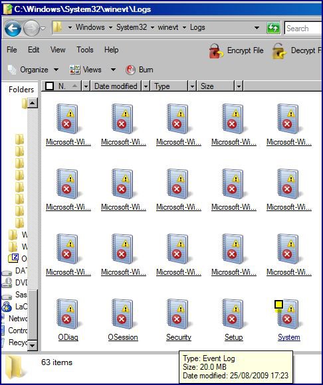Click the Encrypt File red padlock icon
The width and height of the screenshot is (323, 385).
click(x=216, y=51)
